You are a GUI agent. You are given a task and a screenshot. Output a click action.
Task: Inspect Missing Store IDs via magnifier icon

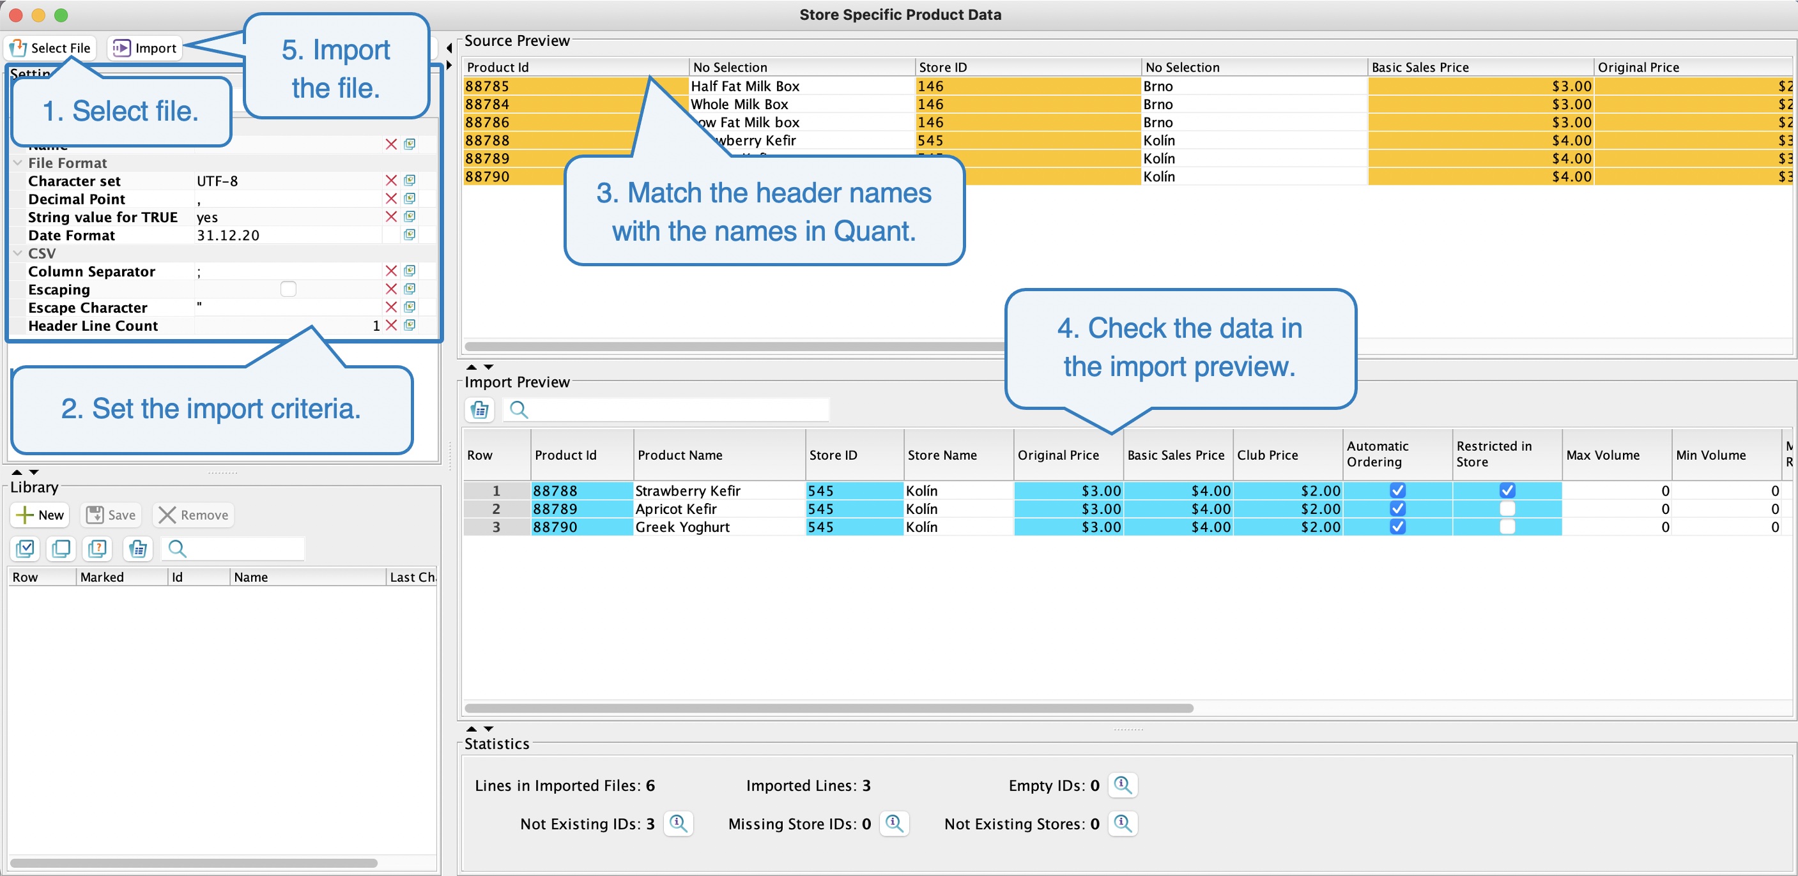(x=894, y=824)
